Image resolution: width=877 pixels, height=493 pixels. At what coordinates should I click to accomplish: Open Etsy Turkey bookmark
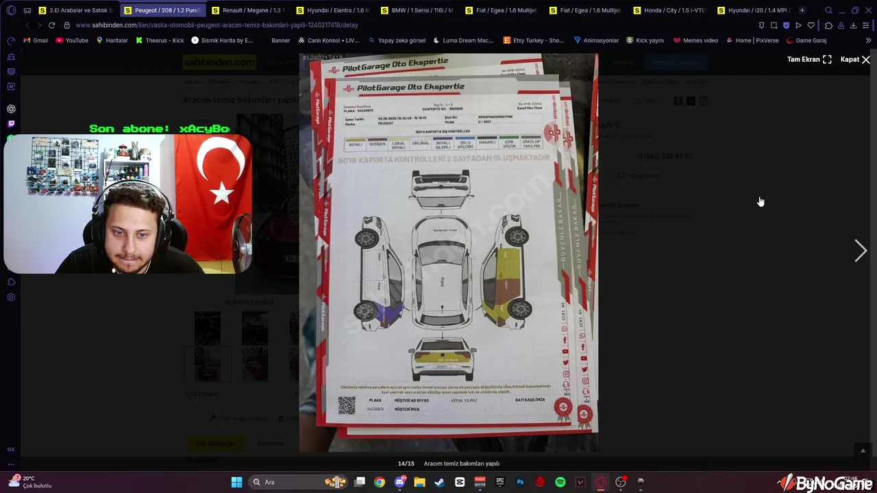point(534,40)
